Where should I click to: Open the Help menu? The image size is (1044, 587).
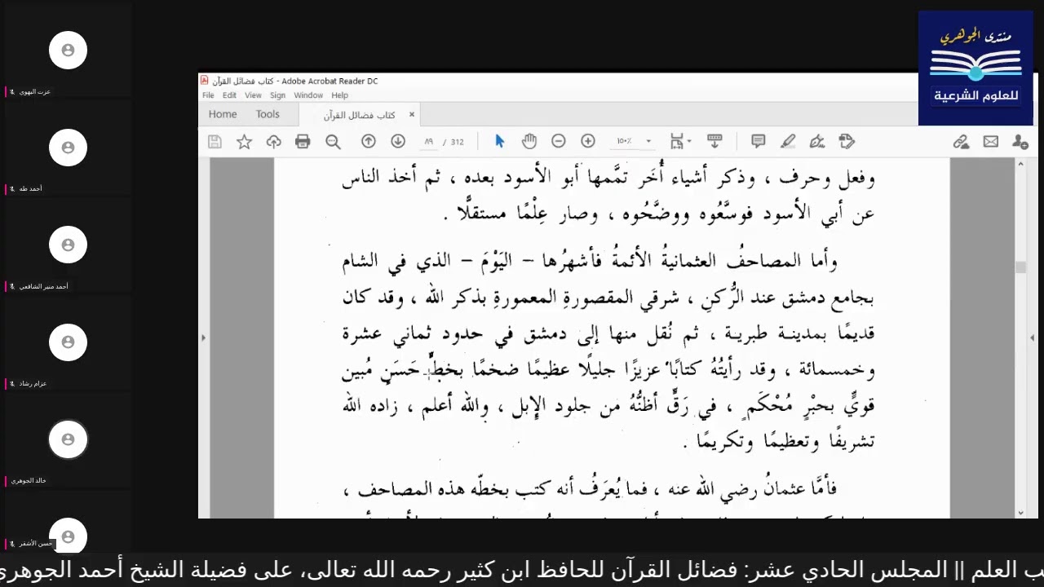340,95
